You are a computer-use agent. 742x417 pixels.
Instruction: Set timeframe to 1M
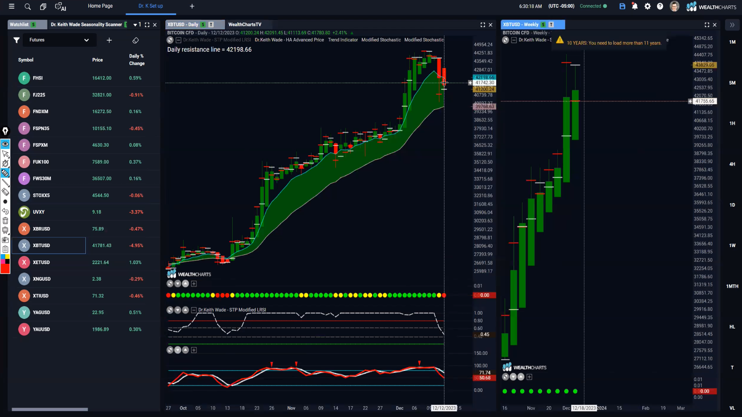[732, 42]
